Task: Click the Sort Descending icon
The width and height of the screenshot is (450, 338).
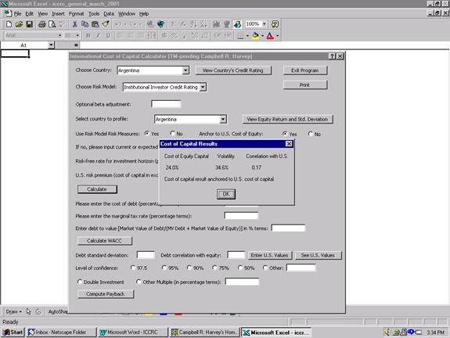Action: tap(203, 24)
